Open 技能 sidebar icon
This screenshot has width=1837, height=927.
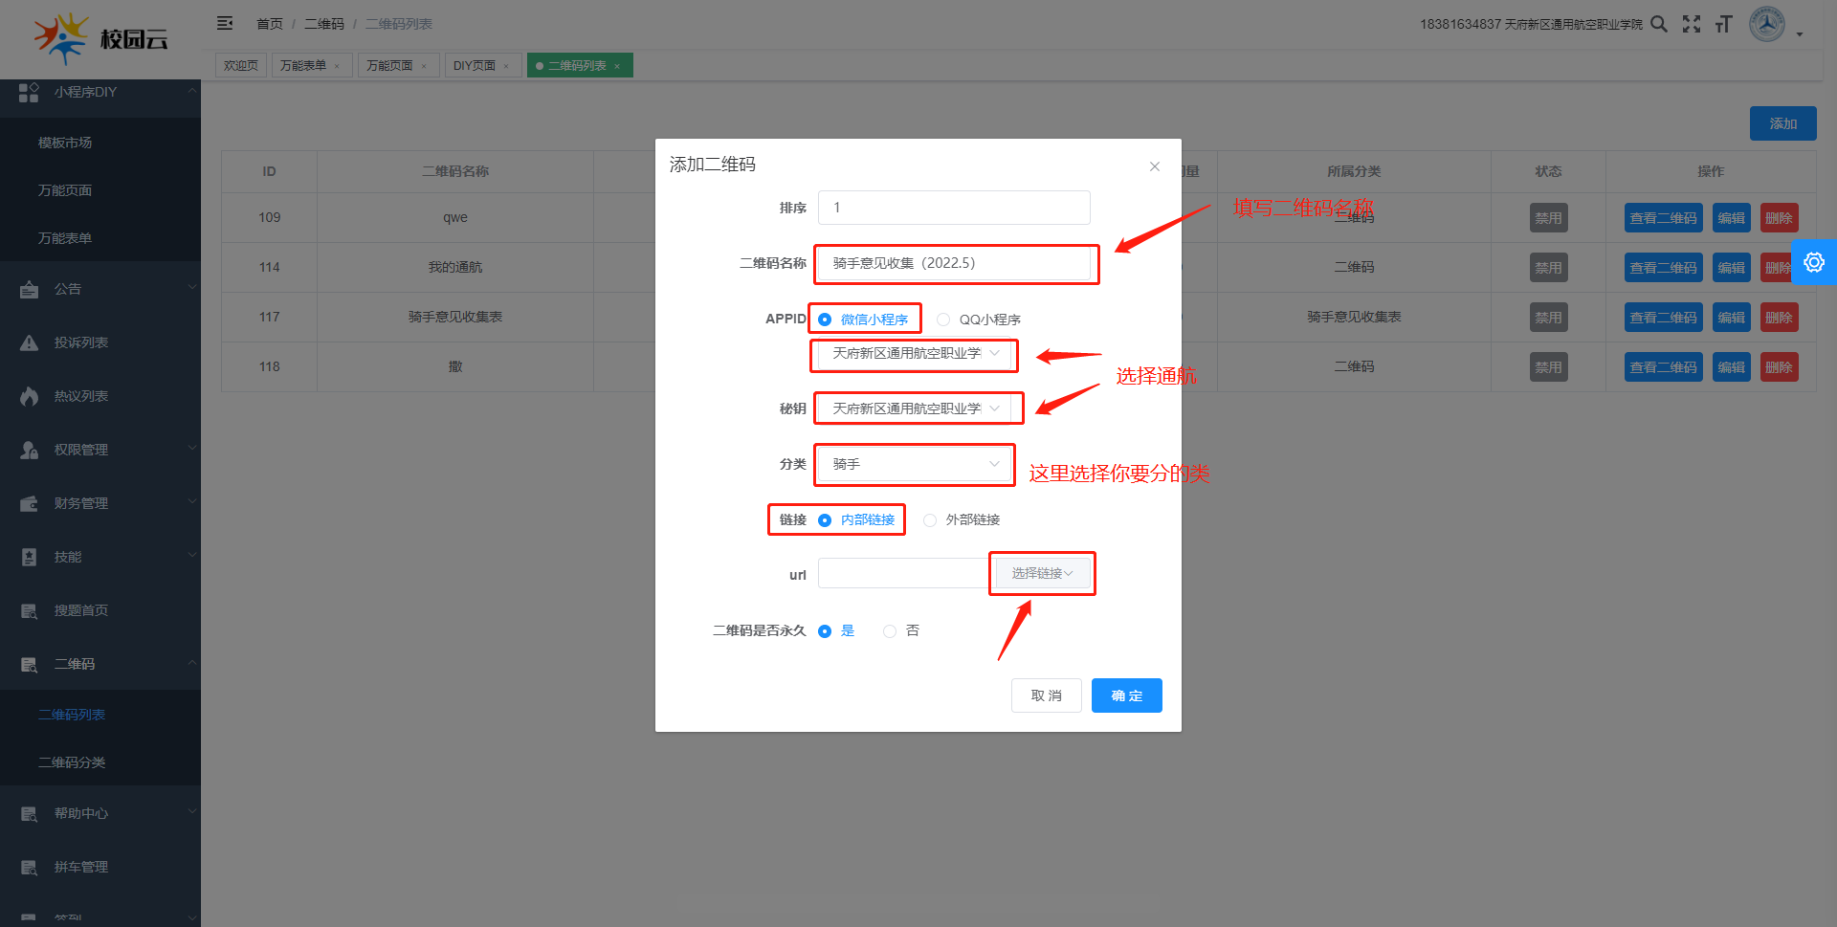point(30,557)
